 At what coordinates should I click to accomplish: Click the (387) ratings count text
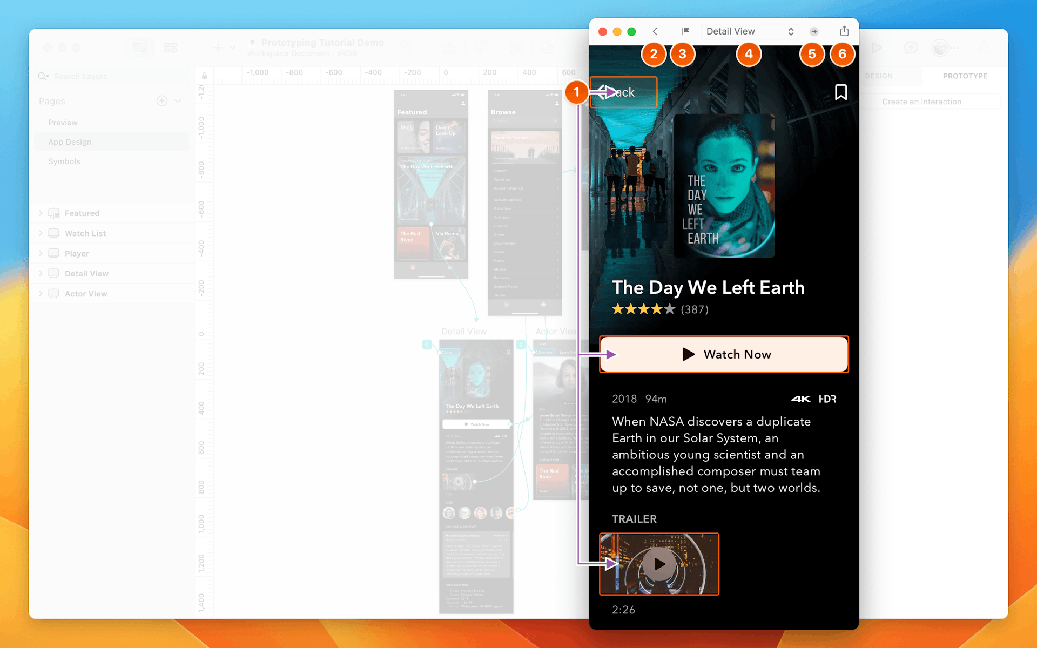[695, 309]
